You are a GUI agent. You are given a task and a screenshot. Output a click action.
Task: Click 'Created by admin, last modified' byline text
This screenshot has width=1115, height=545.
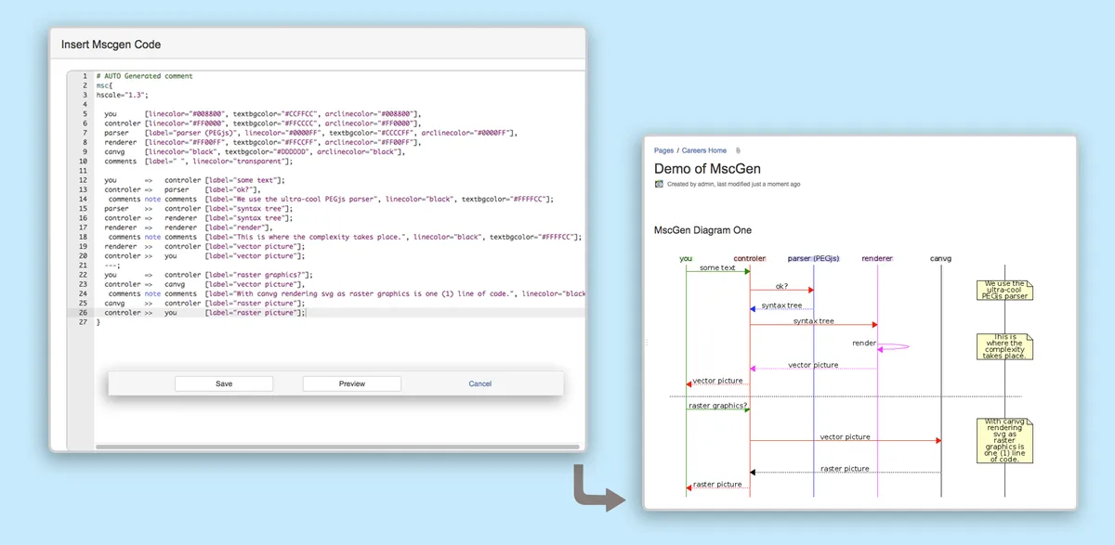point(733,185)
